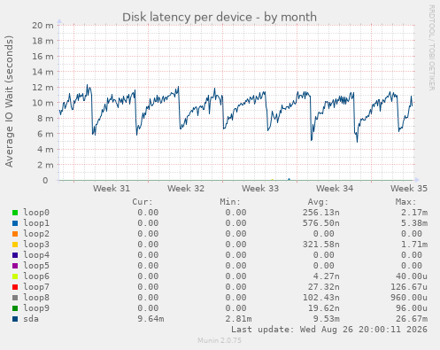Image resolution: width=440 pixels, height=350 pixels.
Task: Click the loop9 dark green legend swatch
Action: click(x=15, y=308)
